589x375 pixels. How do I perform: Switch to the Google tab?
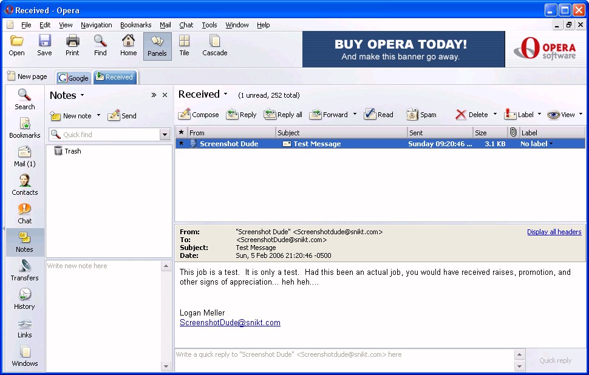pos(73,78)
